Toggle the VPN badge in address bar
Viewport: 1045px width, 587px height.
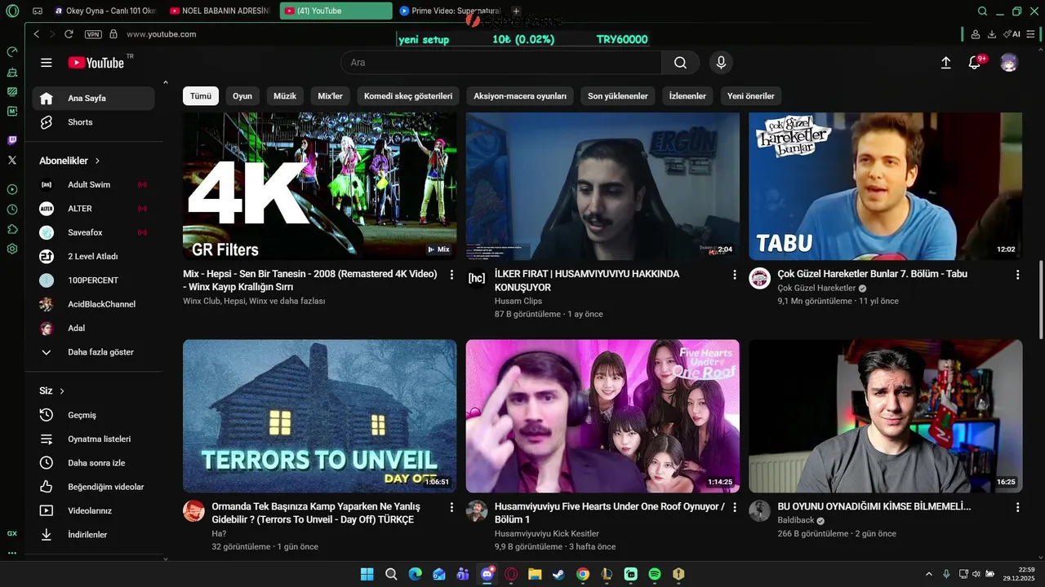click(93, 34)
